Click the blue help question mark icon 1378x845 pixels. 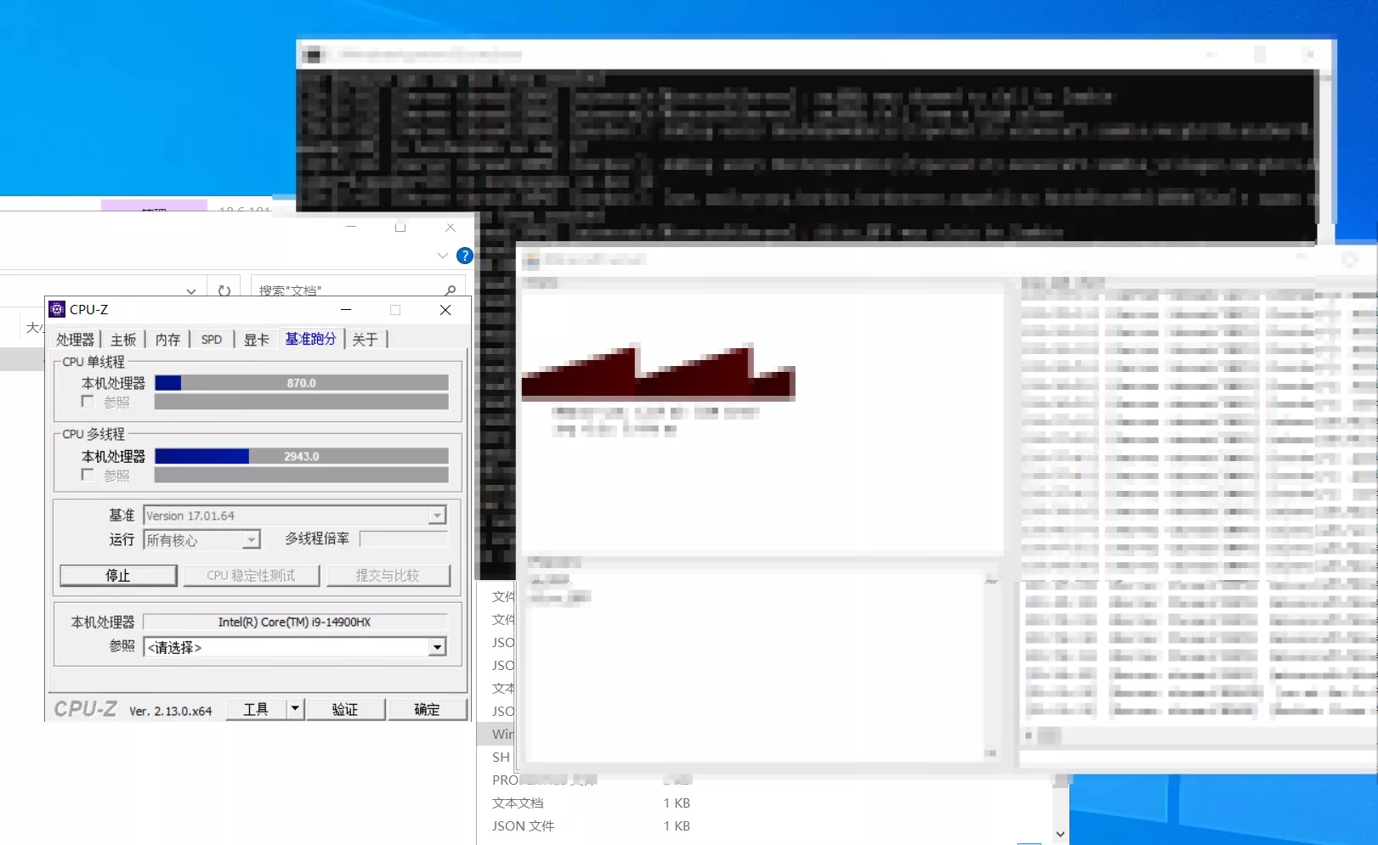(464, 256)
